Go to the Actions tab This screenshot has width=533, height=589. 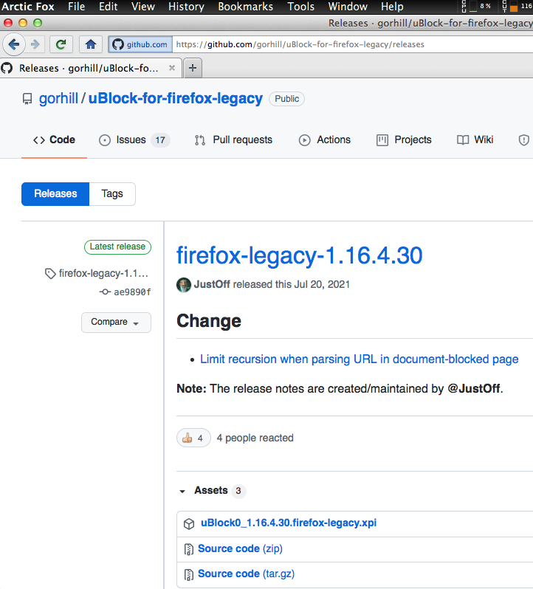click(325, 140)
